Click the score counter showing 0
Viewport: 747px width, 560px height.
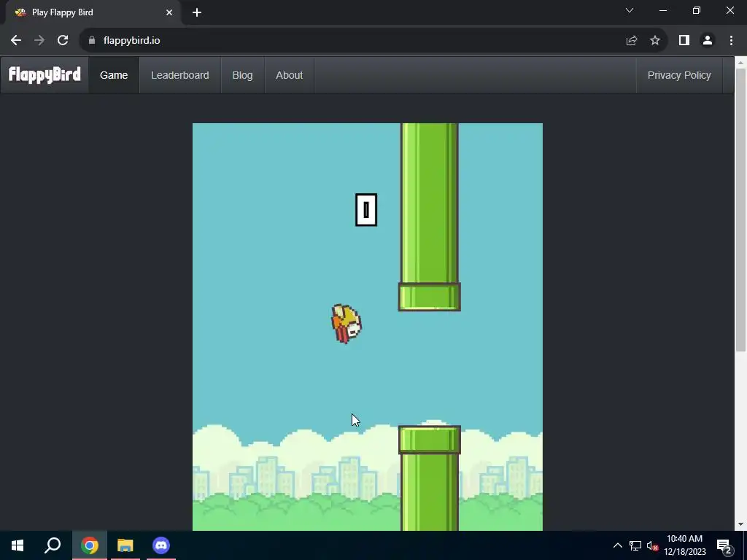366,209
